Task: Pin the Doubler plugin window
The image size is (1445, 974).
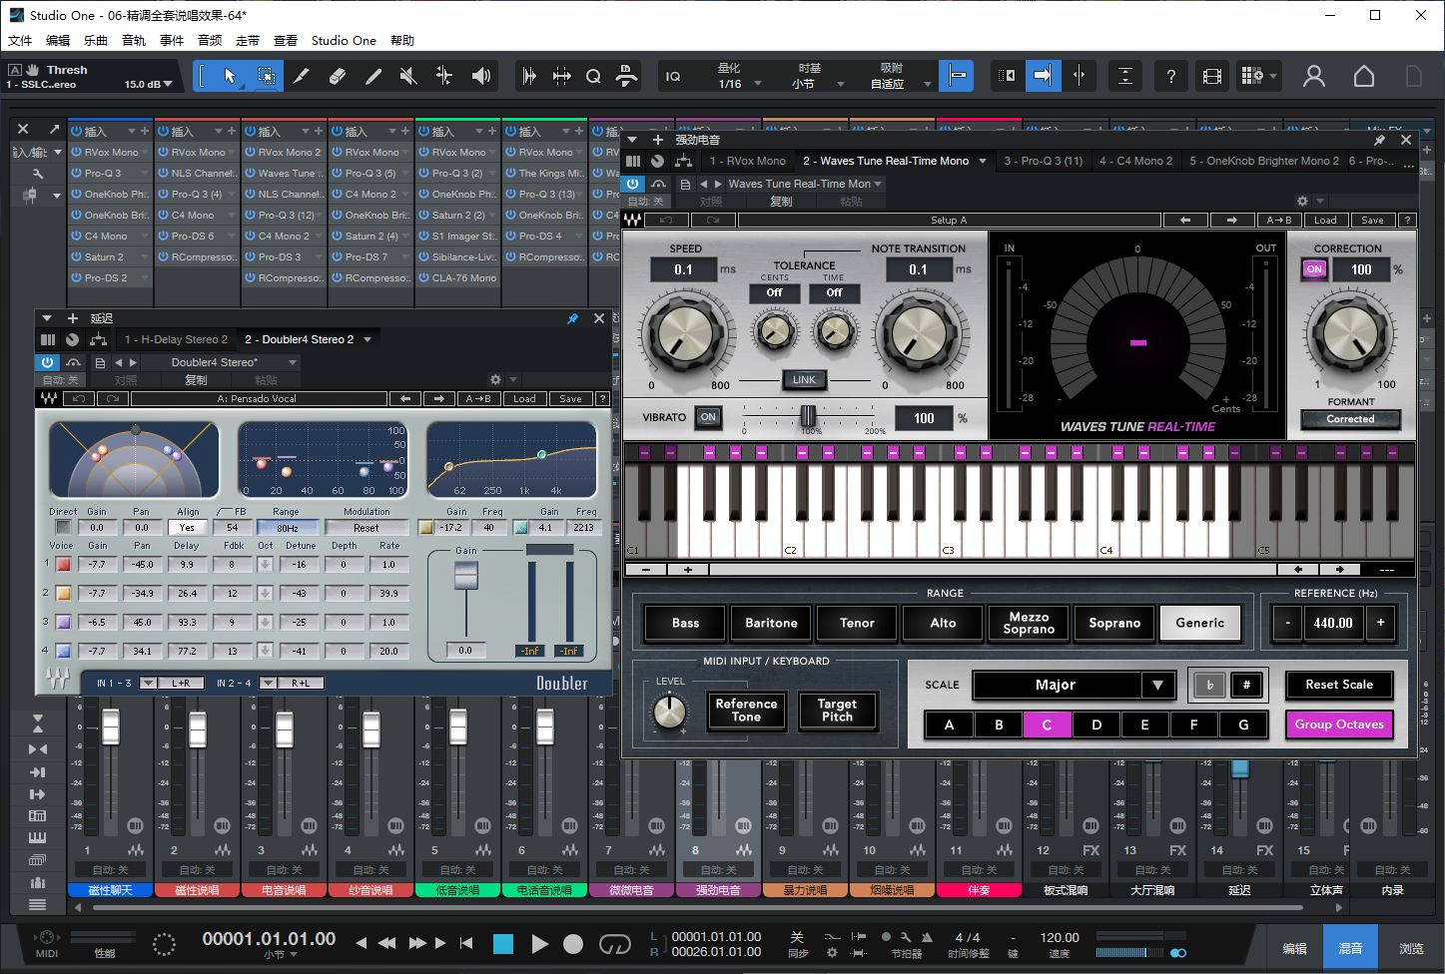Action: [572, 318]
